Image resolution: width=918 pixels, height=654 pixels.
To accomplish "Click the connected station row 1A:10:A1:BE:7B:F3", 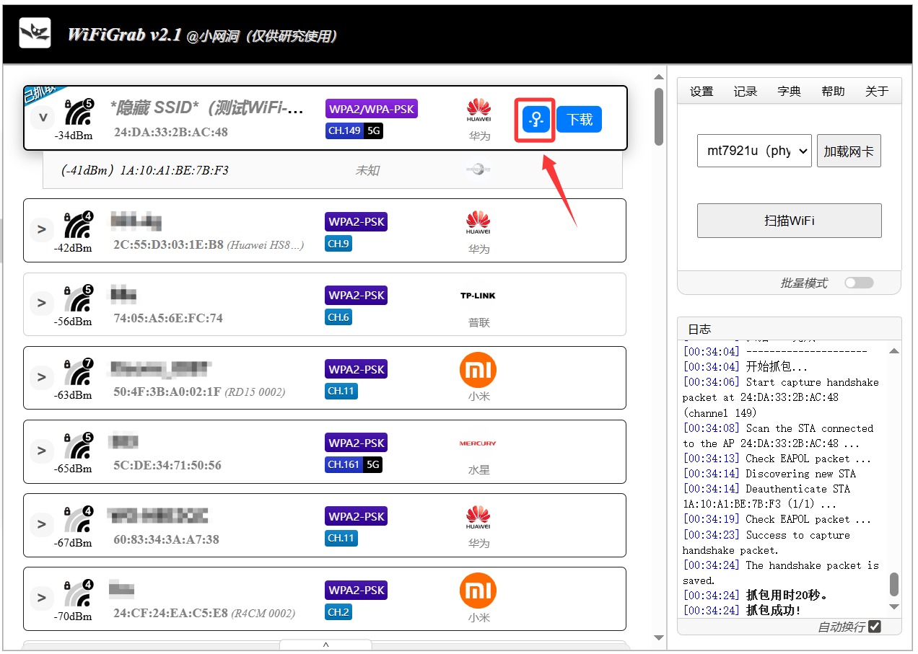I will pos(333,170).
